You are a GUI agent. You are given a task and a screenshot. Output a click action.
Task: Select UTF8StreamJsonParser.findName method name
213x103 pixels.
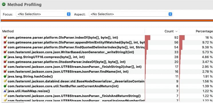coord(68,72)
